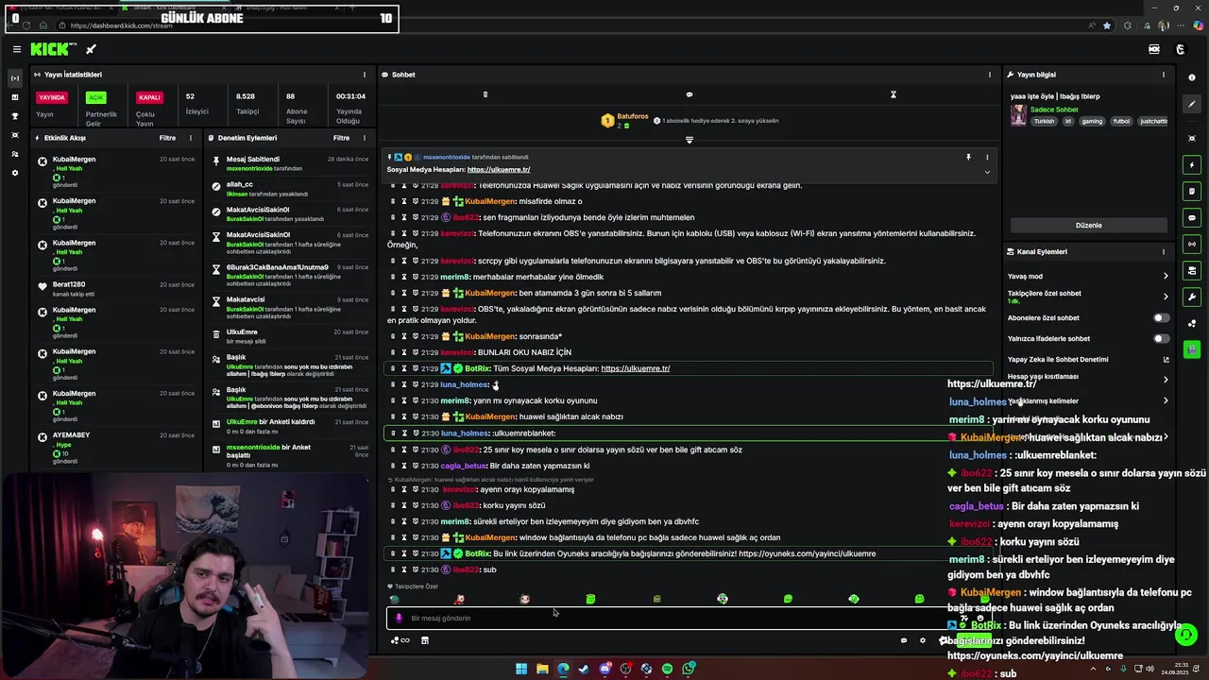1209x680 pixels.
Task: Open Spotify from the Windows taskbar
Action: click(668, 669)
